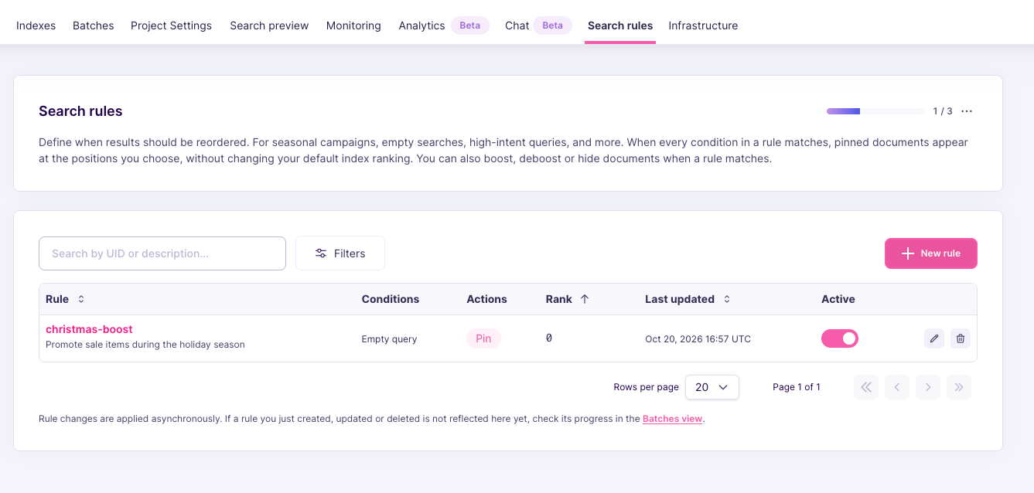The width and height of the screenshot is (1034, 493).
Task: Open the three-dots menu beside 1 / 3
Action: (967, 111)
